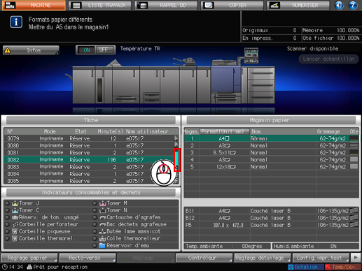Open Contrôleur menu button
This screenshot has width=362, height=271.
coord(204,258)
